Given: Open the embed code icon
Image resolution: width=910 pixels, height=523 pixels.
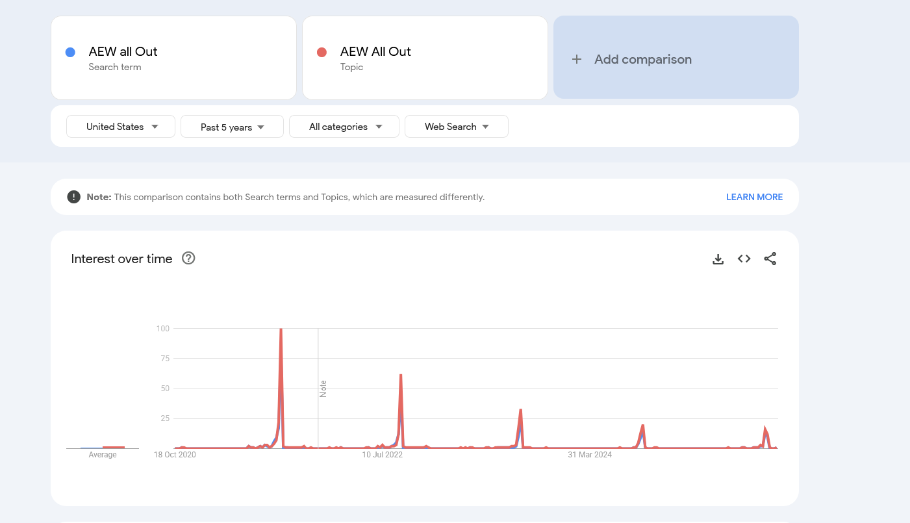Looking at the screenshot, I should coord(744,259).
